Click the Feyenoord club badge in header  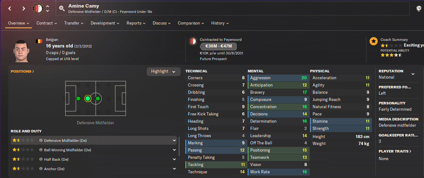[38, 8]
